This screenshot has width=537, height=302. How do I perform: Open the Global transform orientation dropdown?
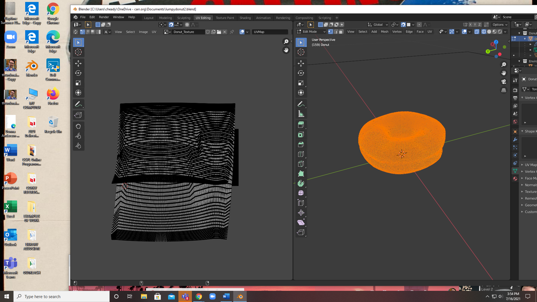tap(378, 25)
